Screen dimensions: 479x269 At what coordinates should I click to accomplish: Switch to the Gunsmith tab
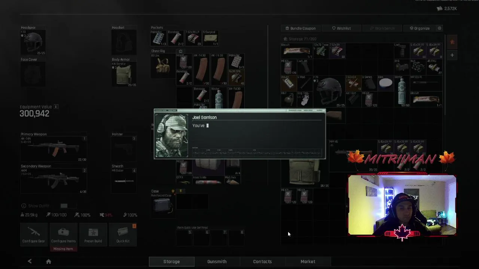tap(217, 262)
